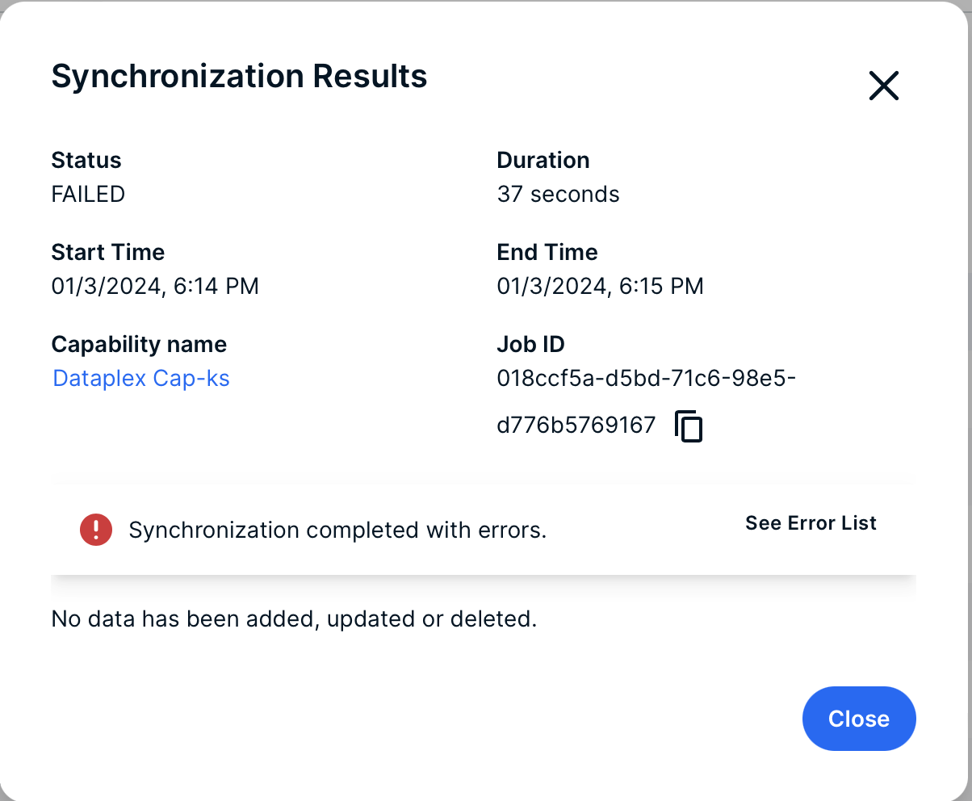The width and height of the screenshot is (972, 801).
Task: Open the Dataplex Cap-ks capability link
Action: [x=141, y=378]
